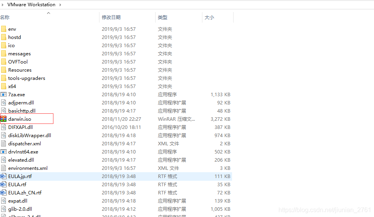Viewport: 374px width, 217px height.
Task: Select the drvInst64.exe application icon
Action: tap(4, 152)
